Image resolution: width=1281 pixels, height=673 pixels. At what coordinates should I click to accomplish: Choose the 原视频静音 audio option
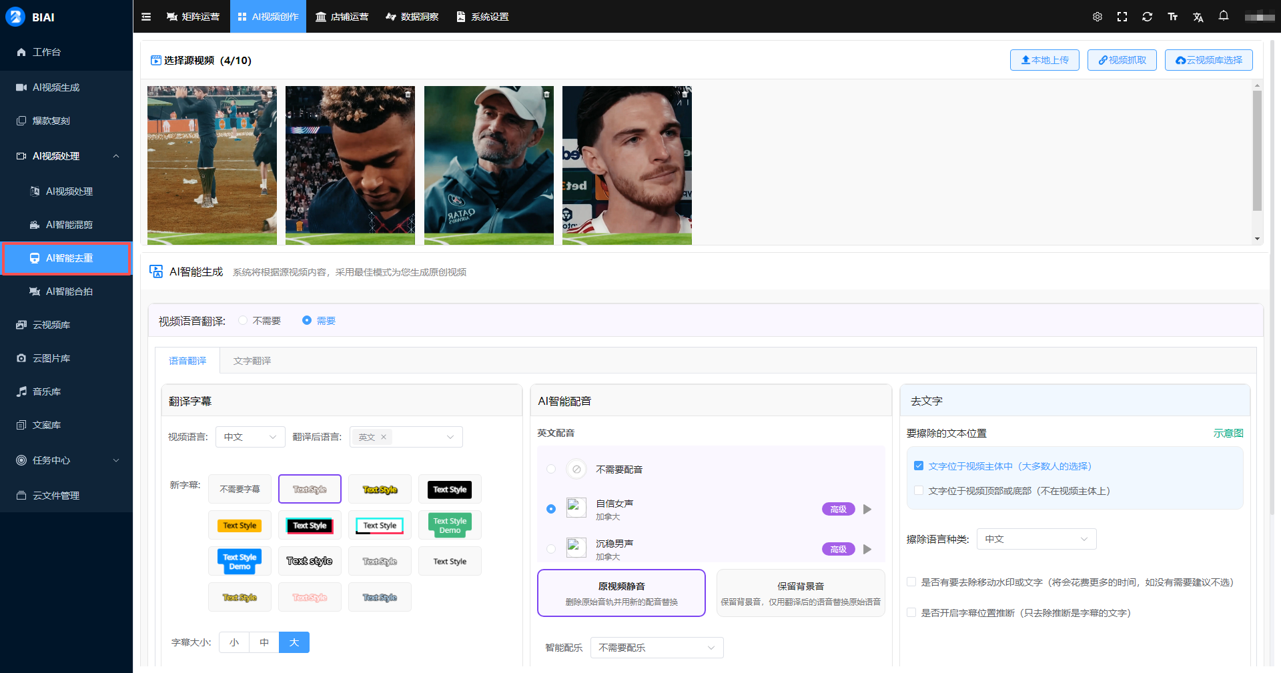621,593
